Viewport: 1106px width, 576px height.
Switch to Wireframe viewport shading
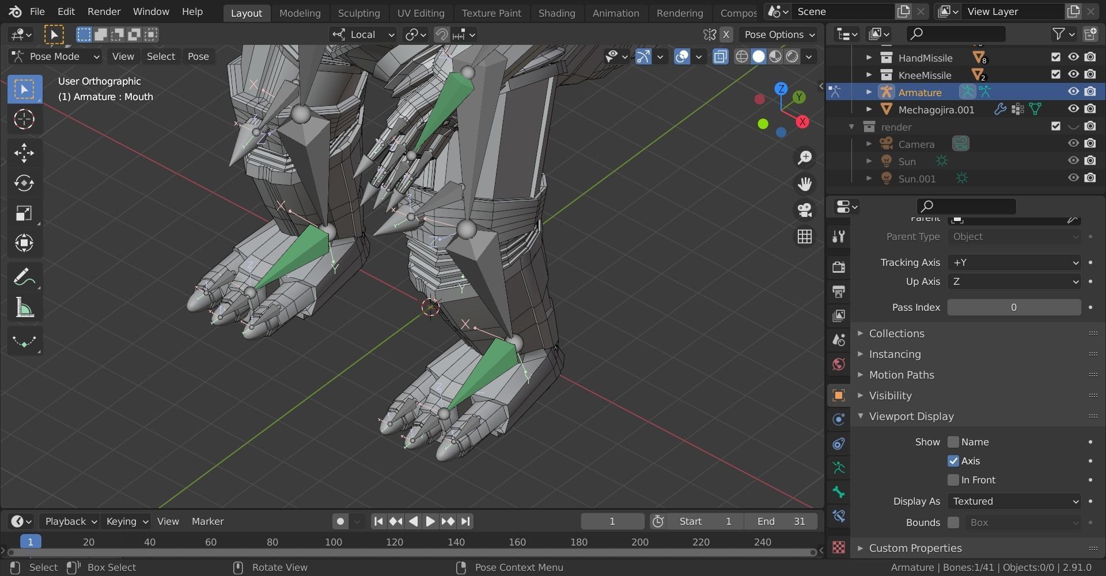point(742,56)
